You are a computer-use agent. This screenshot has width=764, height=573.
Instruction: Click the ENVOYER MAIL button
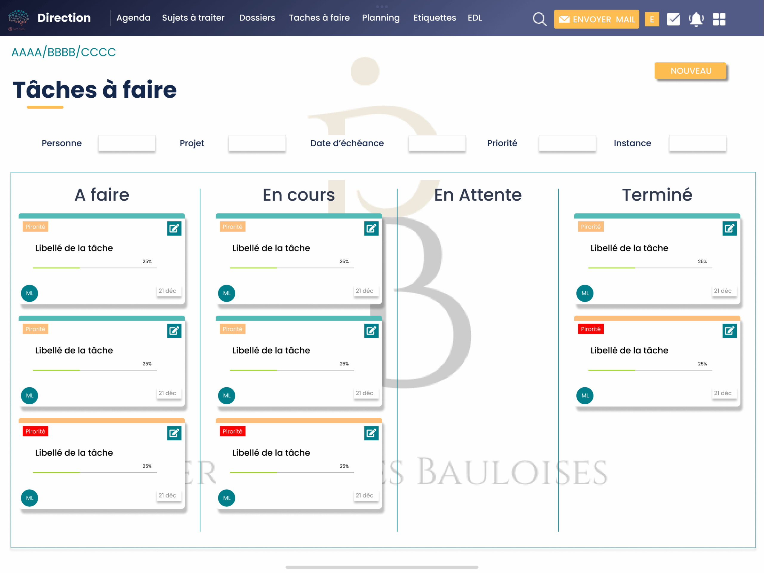click(596, 19)
